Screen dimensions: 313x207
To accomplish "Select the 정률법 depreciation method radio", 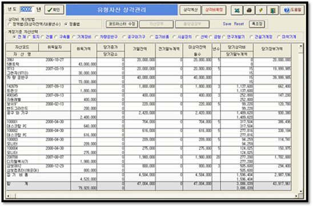I will [x=66, y=24].
